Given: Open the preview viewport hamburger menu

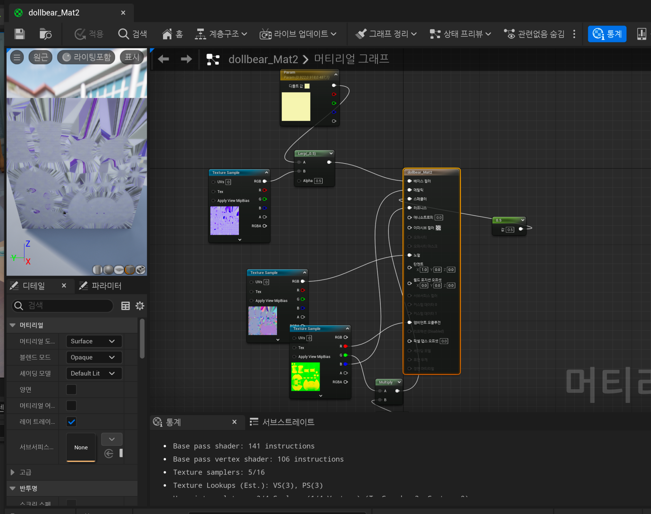Looking at the screenshot, I should coord(17,58).
